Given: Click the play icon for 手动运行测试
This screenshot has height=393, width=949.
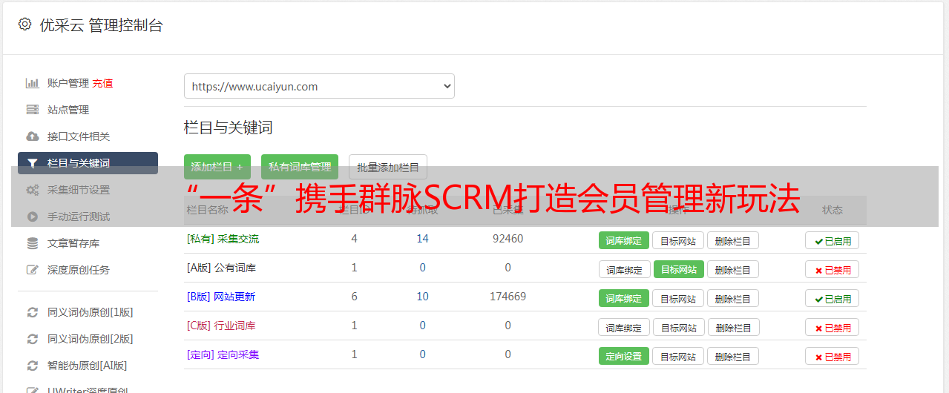Looking at the screenshot, I should click(x=32, y=217).
